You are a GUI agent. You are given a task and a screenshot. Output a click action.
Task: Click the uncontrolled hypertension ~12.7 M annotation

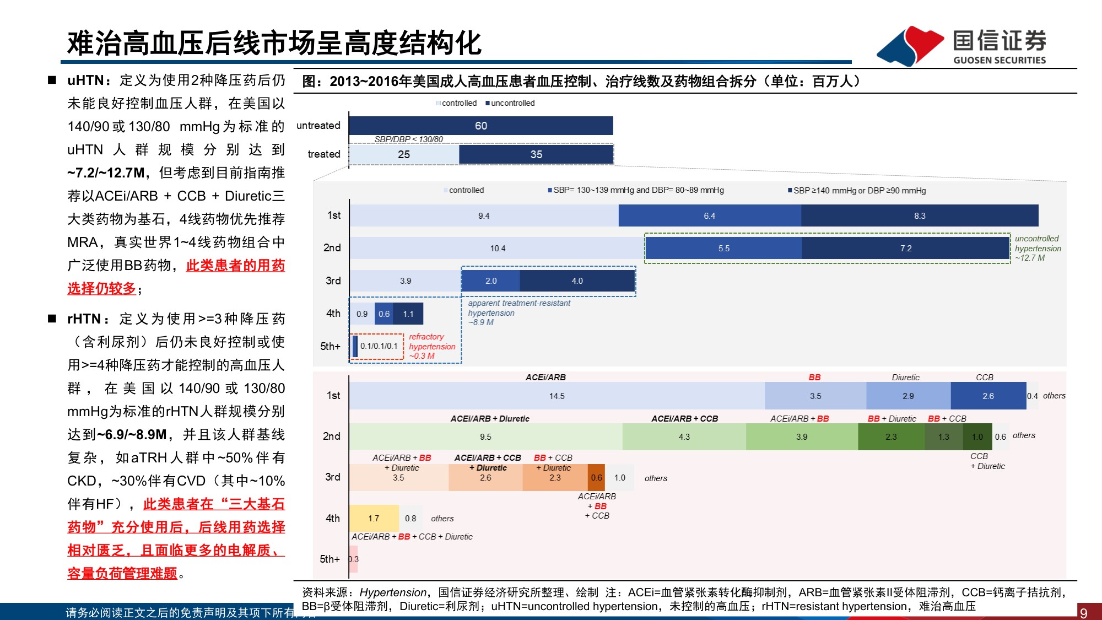[1038, 248]
